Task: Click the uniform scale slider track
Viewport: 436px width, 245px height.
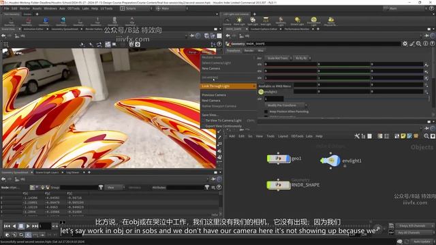Action: [356, 99]
